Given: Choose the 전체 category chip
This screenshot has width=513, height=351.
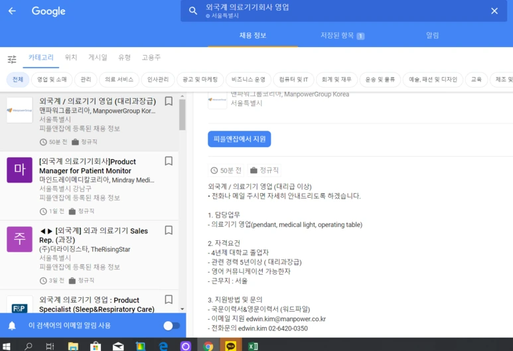Looking at the screenshot, I should 18,80.
